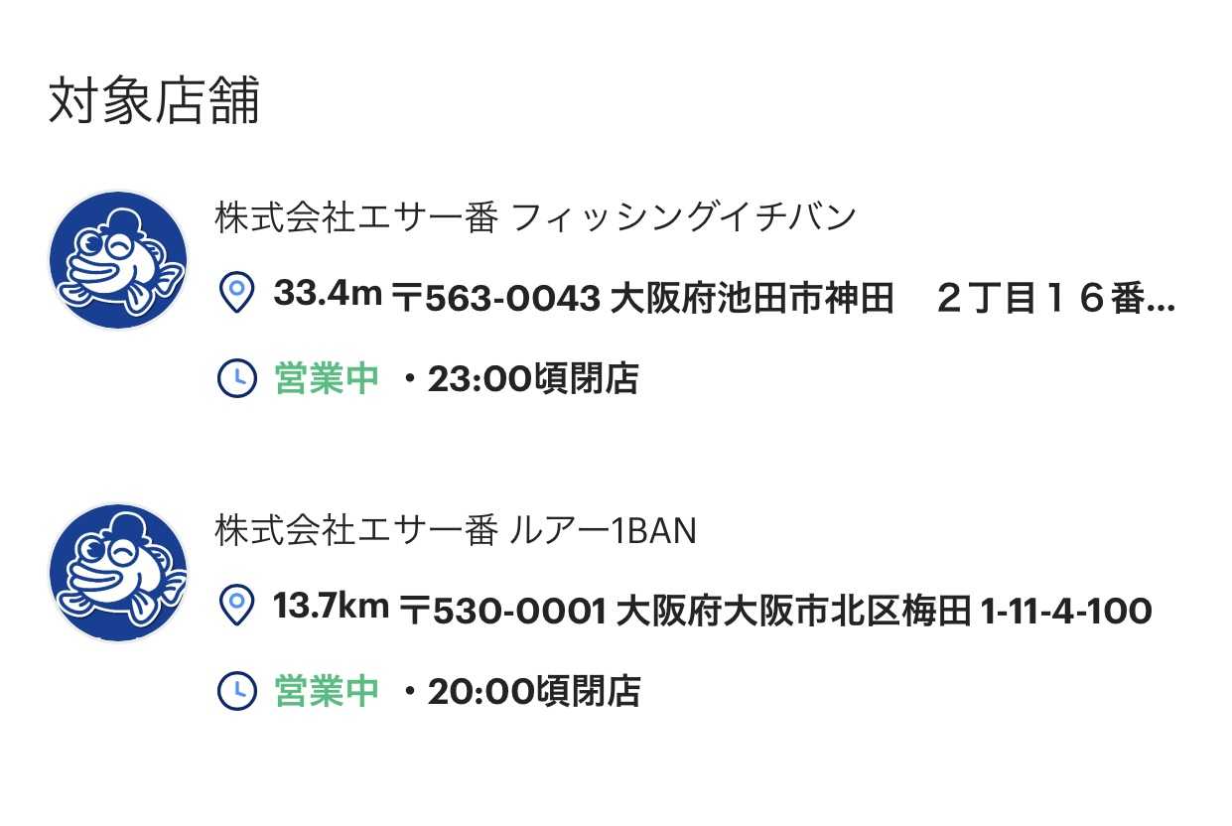
Task: Click 営業中 status of フィッシングイチバン
Action: pos(327,379)
